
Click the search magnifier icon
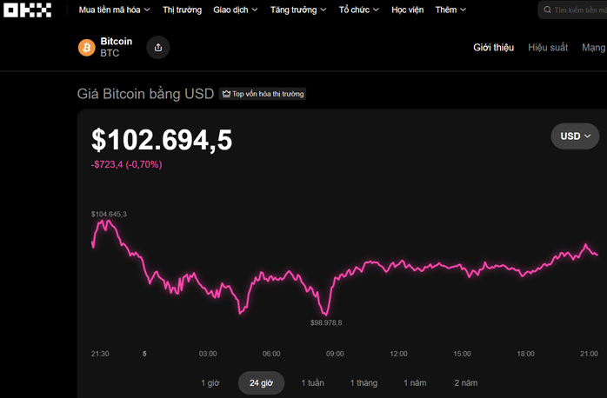pos(548,10)
